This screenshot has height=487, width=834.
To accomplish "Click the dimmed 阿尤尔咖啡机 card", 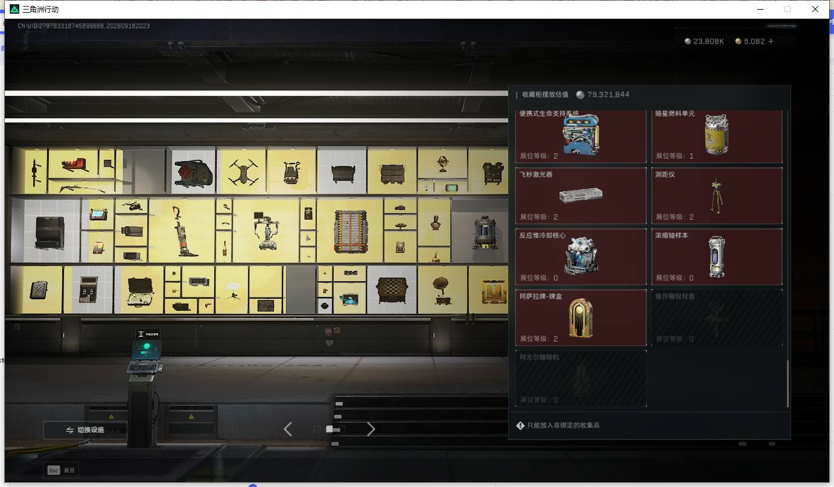I will 581,378.
